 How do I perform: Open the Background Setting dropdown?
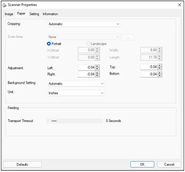[76, 84]
